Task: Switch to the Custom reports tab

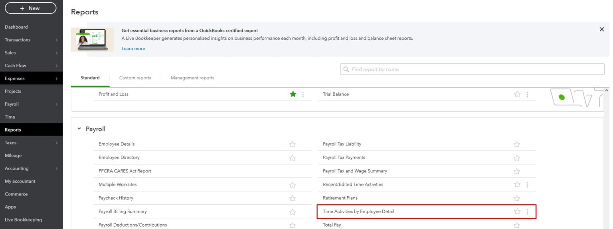Action: pos(135,78)
